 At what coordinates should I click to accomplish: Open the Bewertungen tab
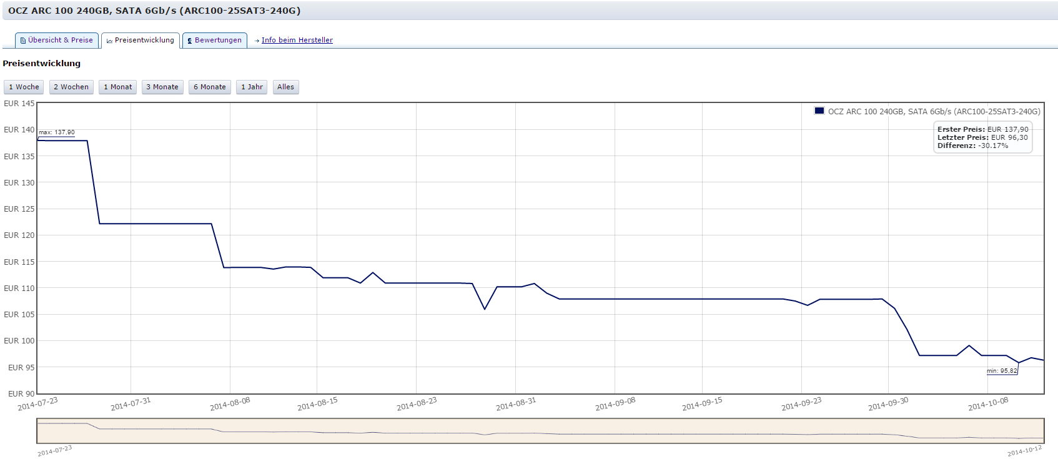pos(215,41)
